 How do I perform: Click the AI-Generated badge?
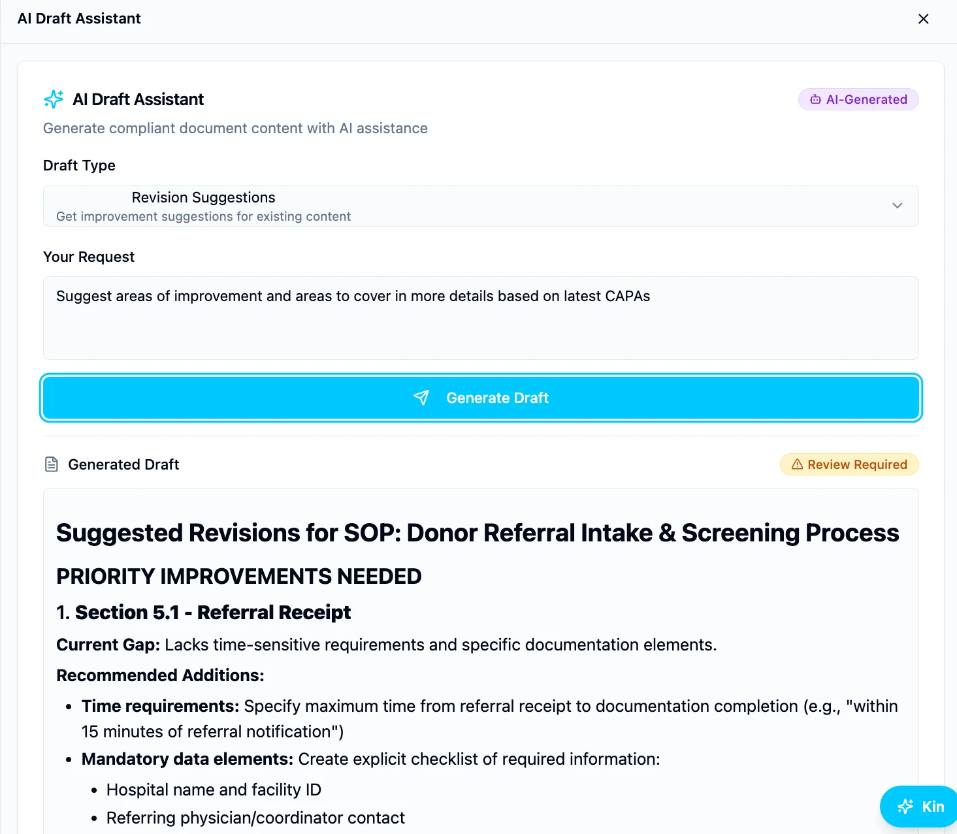coord(858,99)
